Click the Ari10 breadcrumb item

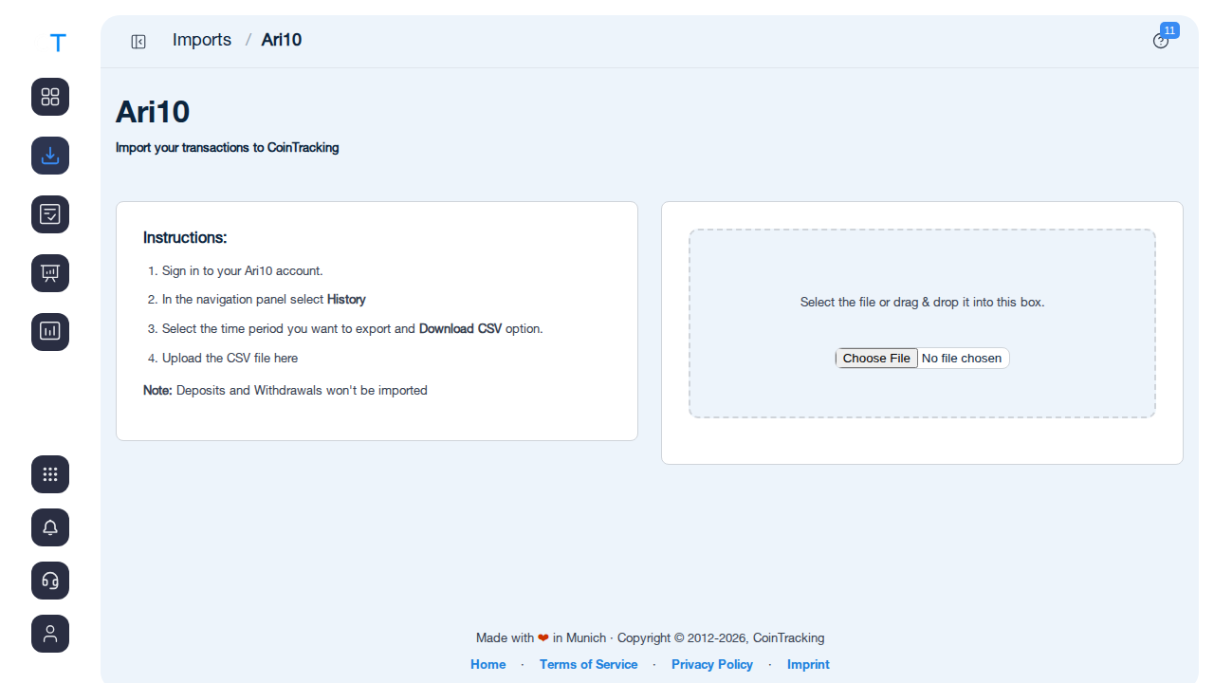point(282,40)
